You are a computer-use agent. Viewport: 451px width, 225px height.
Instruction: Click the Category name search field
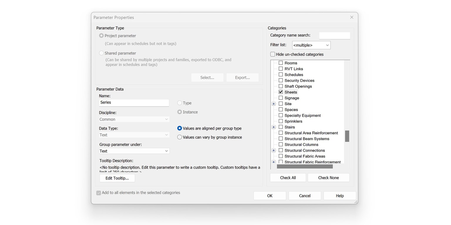click(x=334, y=35)
